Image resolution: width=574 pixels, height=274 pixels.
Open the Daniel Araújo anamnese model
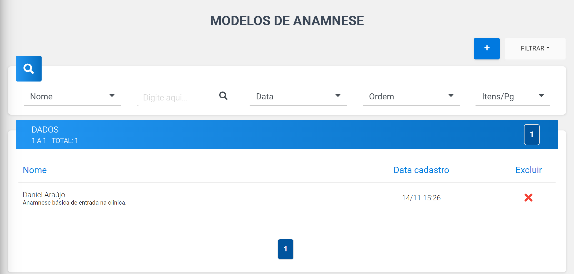click(x=44, y=195)
